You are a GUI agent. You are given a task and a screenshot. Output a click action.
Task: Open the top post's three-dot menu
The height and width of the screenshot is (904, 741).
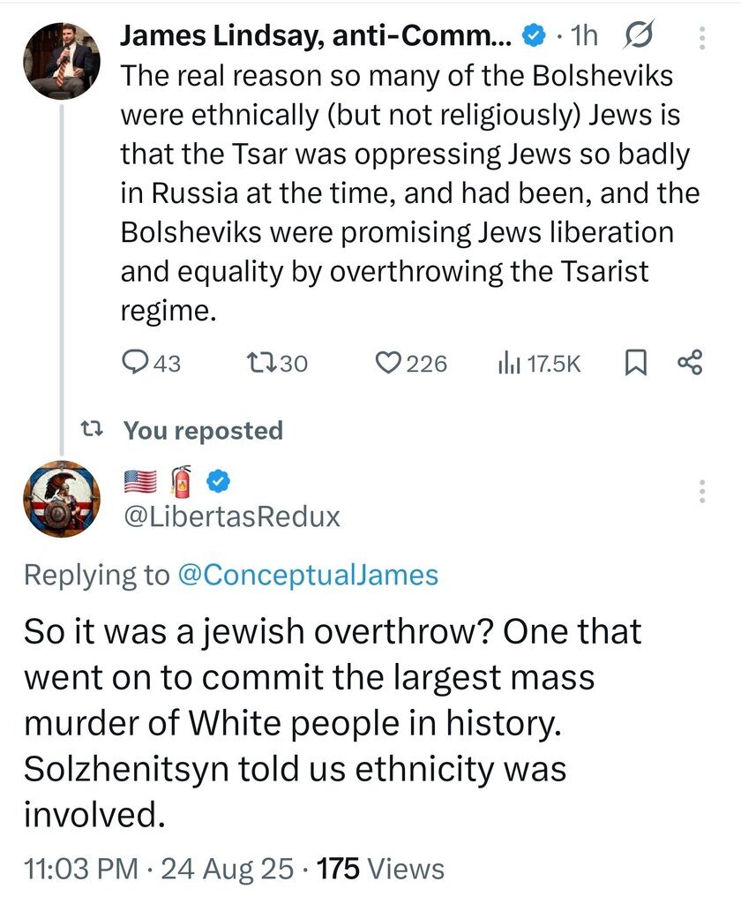702,37
